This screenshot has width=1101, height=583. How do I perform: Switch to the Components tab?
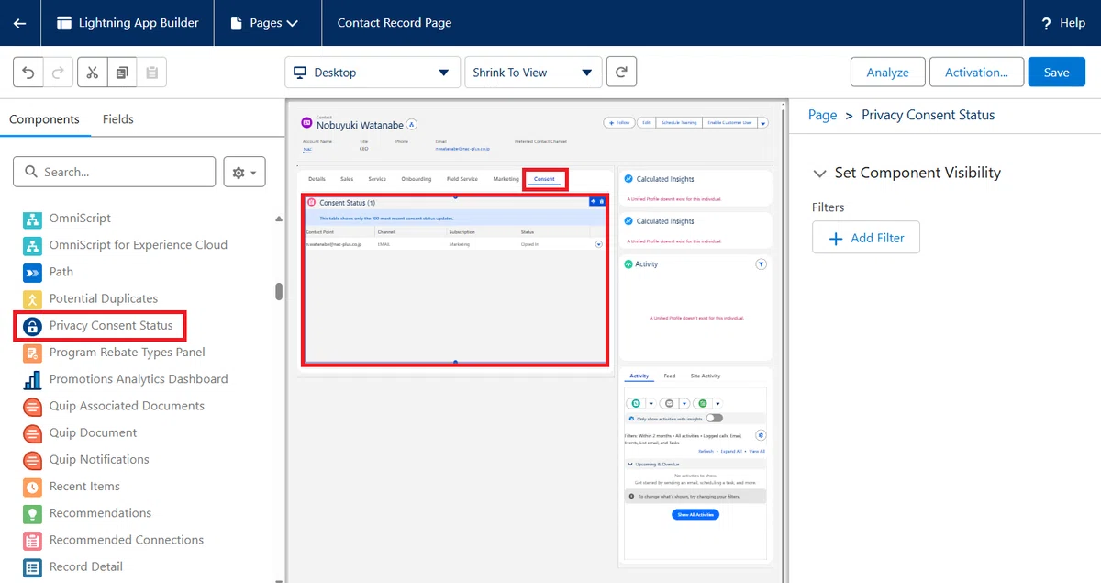coord(44,119)
